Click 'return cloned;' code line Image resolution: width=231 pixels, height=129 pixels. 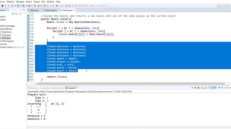tap(57, 77)
